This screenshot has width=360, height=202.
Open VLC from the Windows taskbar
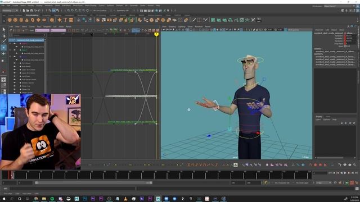(x=125, y=199)
